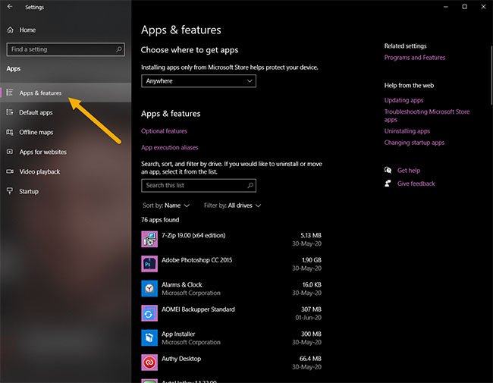Select the AOMEI Backupper Standard icon
This screenshot has height=383, width=493.
(x=149, y=313)
